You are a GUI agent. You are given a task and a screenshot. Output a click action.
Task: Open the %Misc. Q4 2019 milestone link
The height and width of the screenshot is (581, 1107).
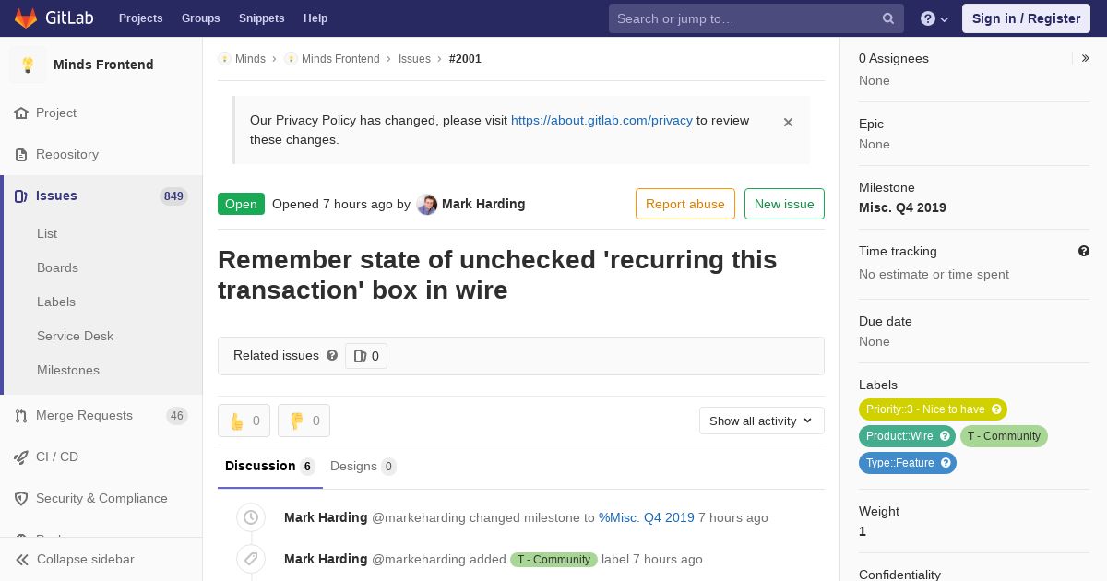(647, 518)
